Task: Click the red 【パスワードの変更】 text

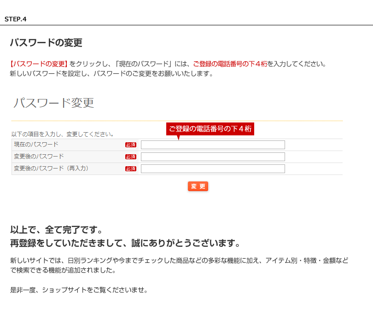Action: click(x=39, y=64)
